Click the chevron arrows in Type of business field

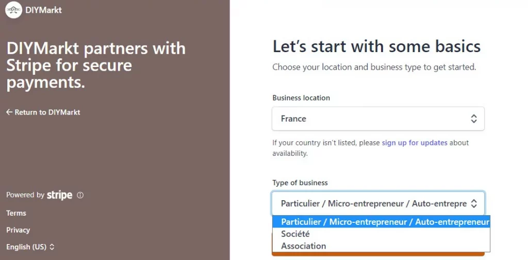pyautogui.click(x=473, y=204)
